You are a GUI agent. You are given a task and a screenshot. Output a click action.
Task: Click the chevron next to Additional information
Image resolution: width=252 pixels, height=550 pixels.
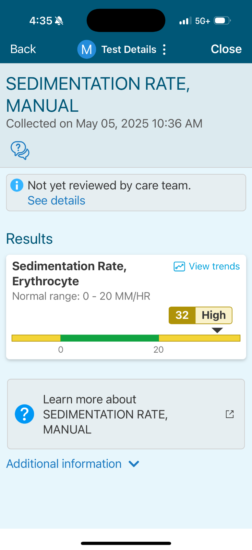(x=134, y=464)
